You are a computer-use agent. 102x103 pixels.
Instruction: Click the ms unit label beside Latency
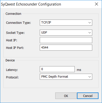click(x=79, y=70)
